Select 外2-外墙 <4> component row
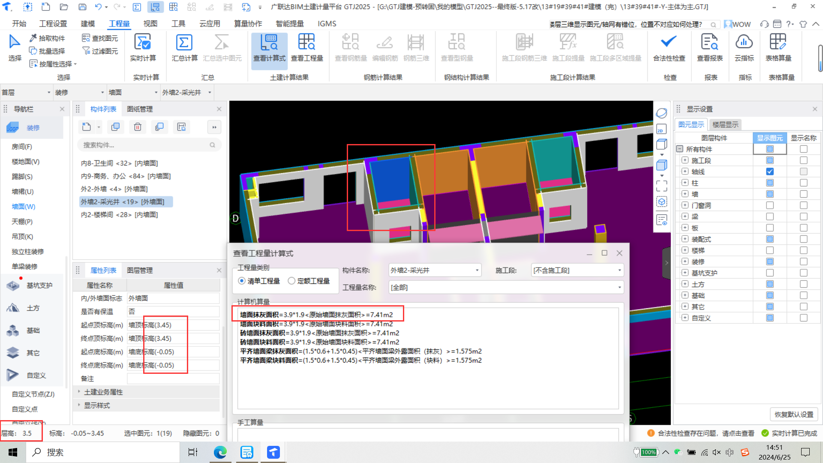 (x=114, y=189)
